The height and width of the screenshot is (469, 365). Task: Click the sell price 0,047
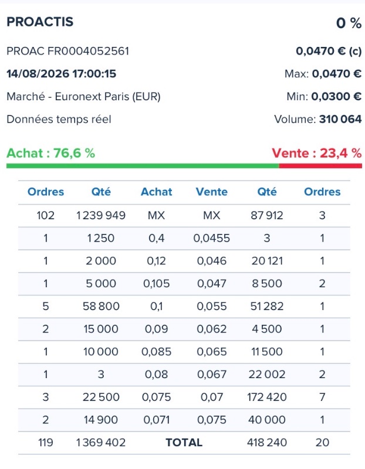click(x=212, y=284)
